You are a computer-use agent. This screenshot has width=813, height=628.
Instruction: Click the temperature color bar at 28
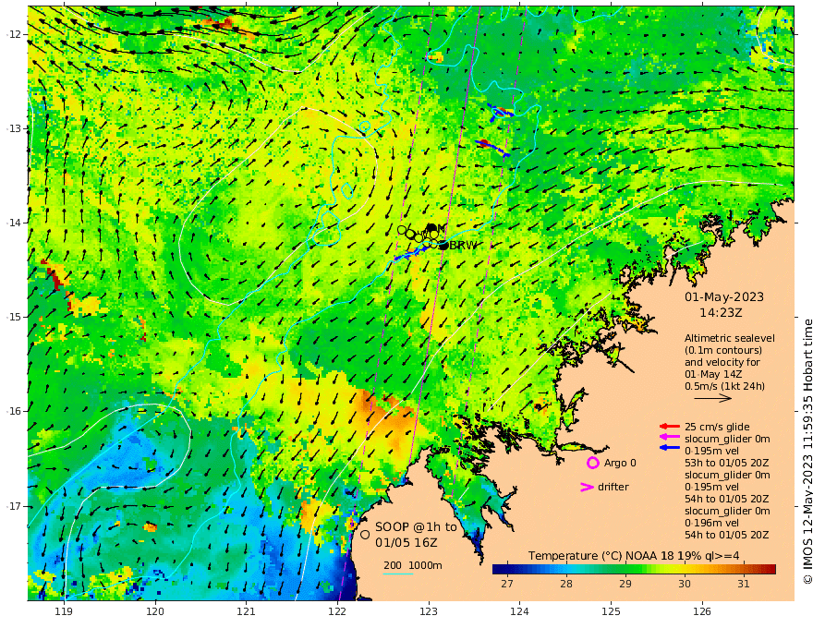(566, 569)
